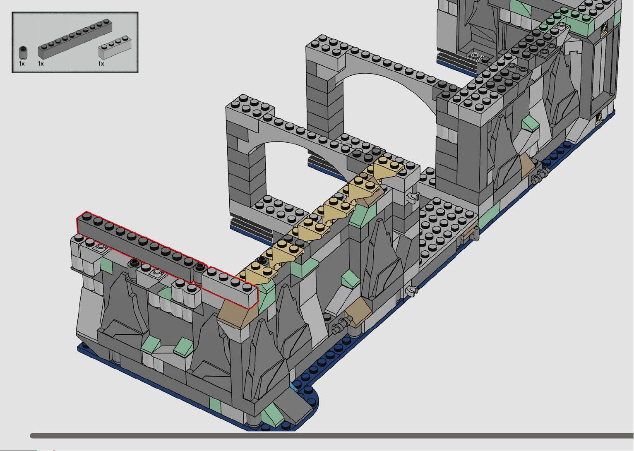Viewport: 634px width, 451px height.
Task: Click the '1x' label under the round piece
Action: click(x=22, y=64)
